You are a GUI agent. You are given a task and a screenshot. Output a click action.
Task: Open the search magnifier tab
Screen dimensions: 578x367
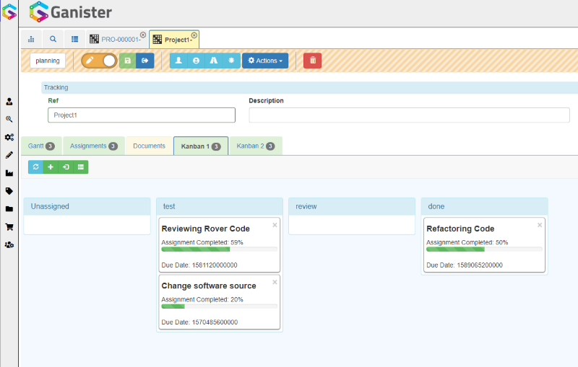coord(53,39)
